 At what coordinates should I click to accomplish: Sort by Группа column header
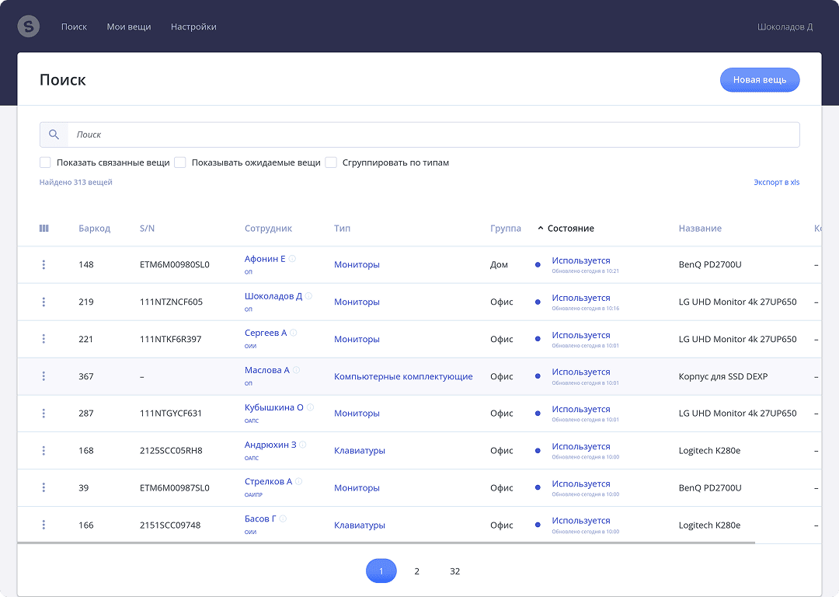(506, 228)
